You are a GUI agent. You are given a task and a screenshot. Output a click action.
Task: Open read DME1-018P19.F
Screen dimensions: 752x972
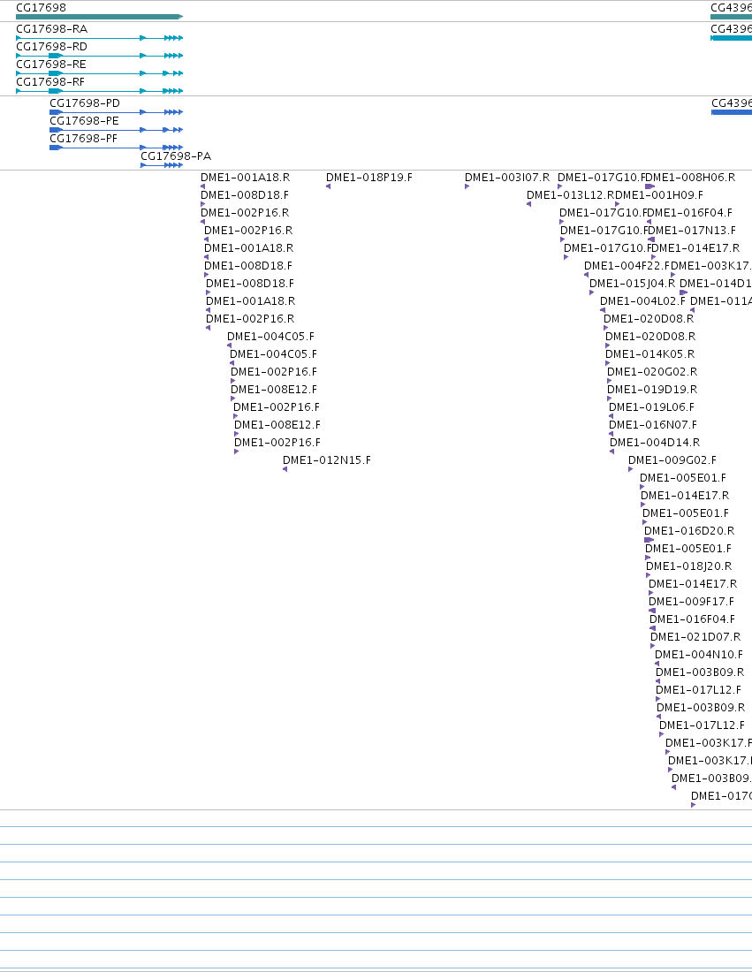click(x=369, y=178)
